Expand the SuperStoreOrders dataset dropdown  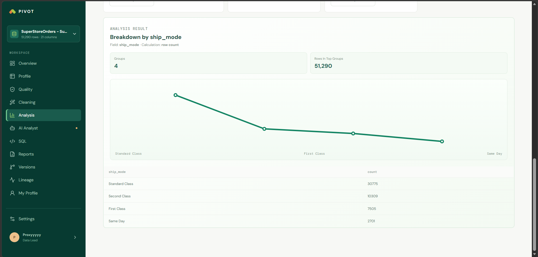pyautogui.click(x=75, y=34)
